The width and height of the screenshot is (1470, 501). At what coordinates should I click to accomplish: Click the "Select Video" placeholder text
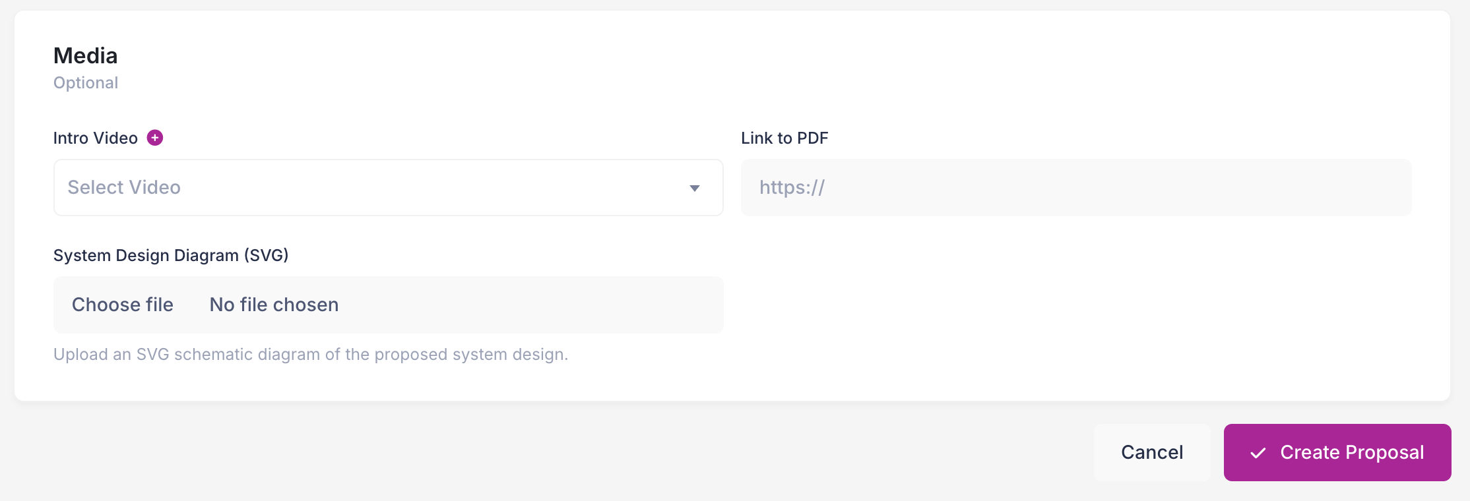point(124,187)
